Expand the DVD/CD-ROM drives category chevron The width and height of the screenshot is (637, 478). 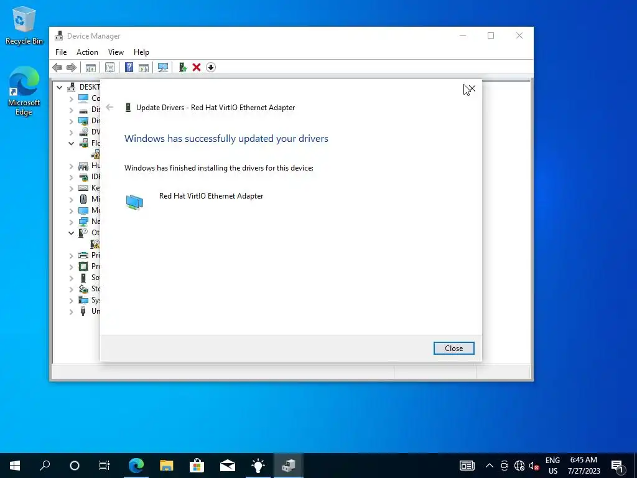pos(71,132)
